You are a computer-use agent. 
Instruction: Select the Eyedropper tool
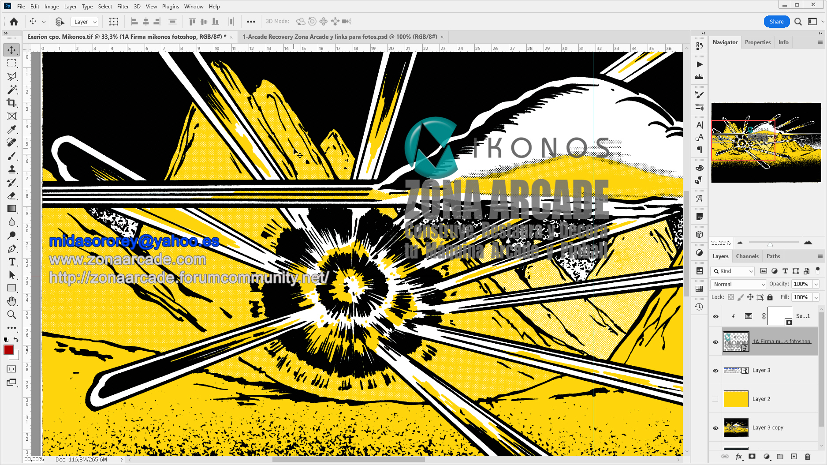(x=12, y=129)
